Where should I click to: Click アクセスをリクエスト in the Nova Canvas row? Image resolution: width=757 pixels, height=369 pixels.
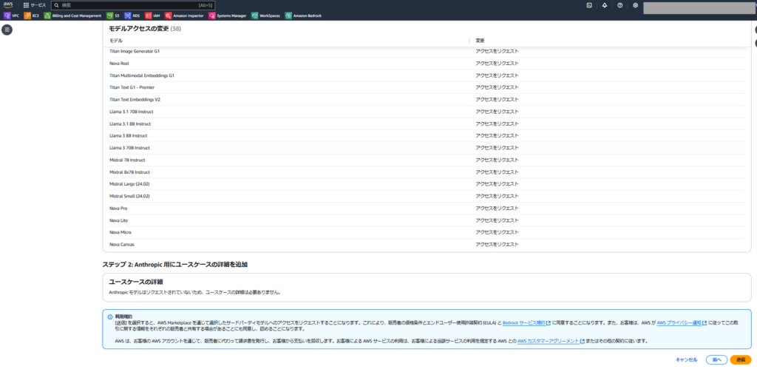tap(497, 244)
